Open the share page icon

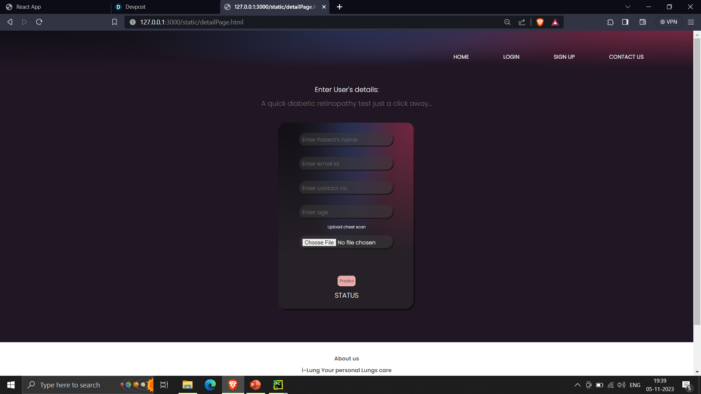pos(522,22)
